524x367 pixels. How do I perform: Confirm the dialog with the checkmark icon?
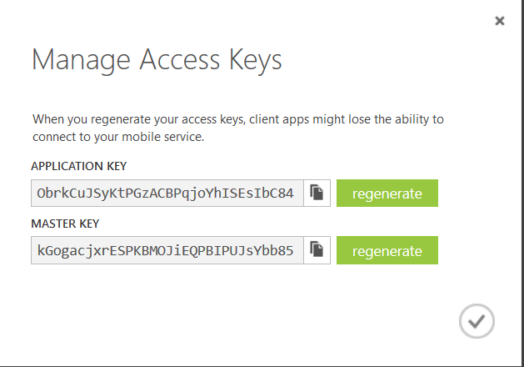(x=477, y=320)
